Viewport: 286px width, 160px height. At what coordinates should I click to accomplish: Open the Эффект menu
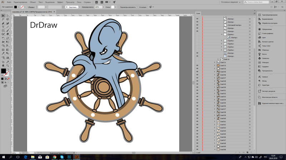click(60, 2)
